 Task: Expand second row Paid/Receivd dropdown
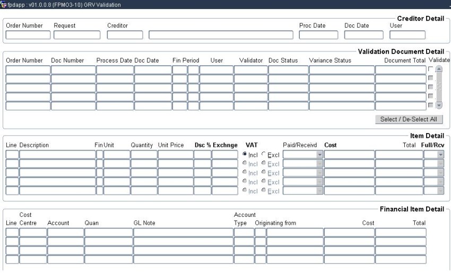tap(319, 164)
